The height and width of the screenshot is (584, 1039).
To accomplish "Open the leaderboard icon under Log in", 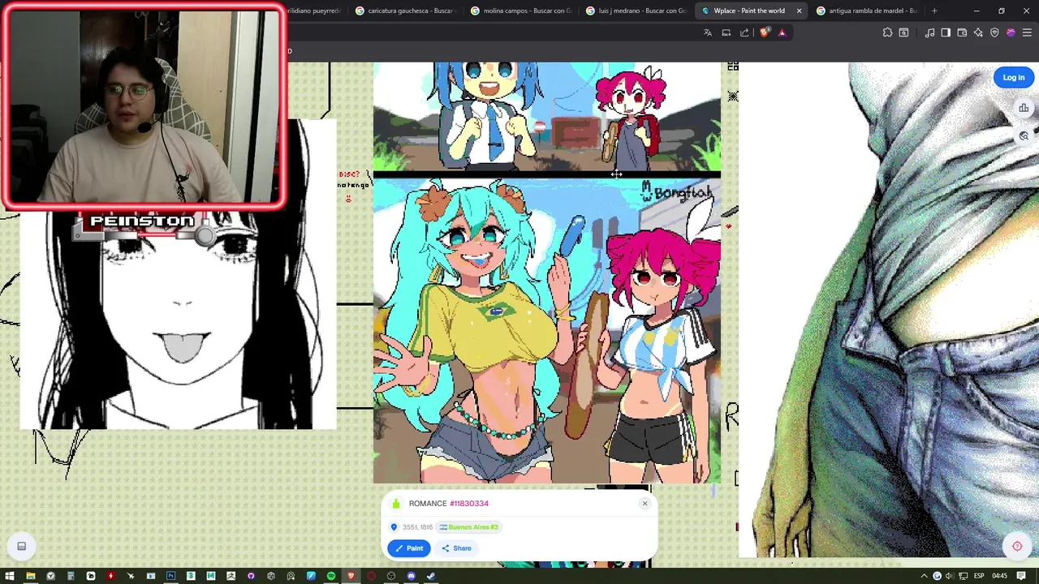I will [x=1024, y=109].
